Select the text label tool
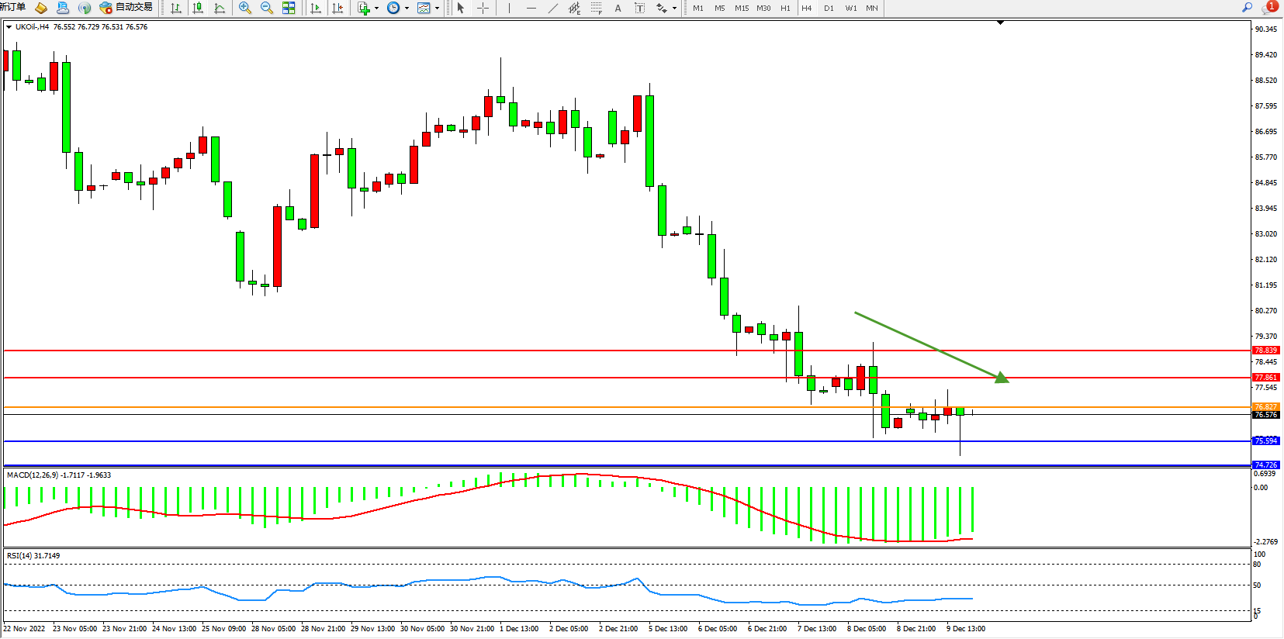The image size is (1284, 639). [x=618, y=8]
